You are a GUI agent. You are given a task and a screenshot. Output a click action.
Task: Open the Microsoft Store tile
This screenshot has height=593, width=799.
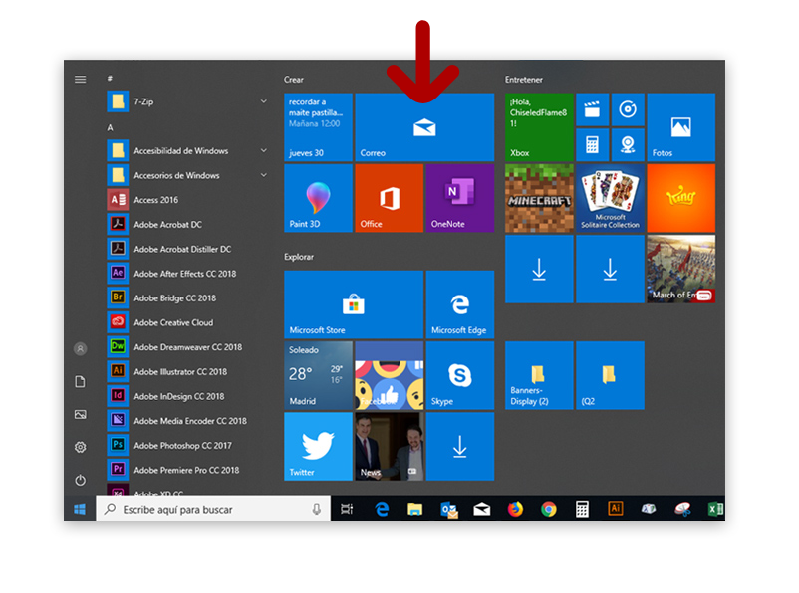(354, 304)
